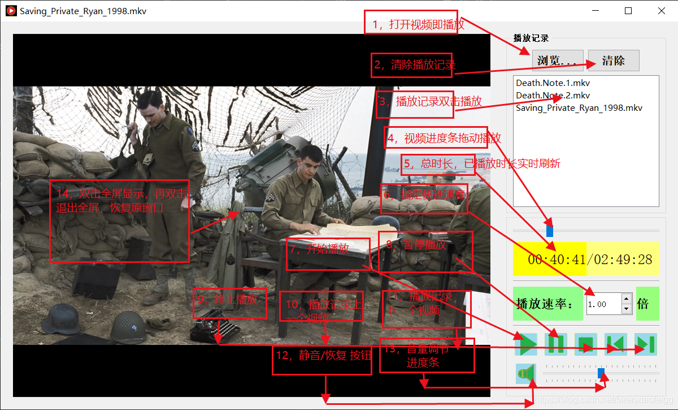Click the green Play button
Viewport: 678px width, 410px height.
pyautogui.click(x=526, y=344)
